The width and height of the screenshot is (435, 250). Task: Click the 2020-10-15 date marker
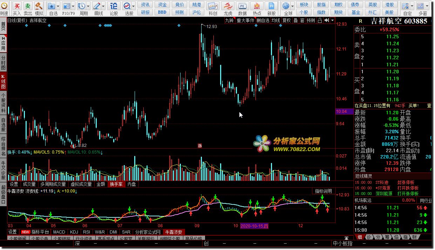(x=254, y=226)
